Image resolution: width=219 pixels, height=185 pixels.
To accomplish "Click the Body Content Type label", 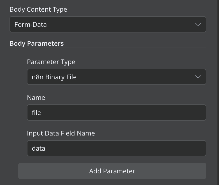I will pyautogui.click(x=38, y=9).
